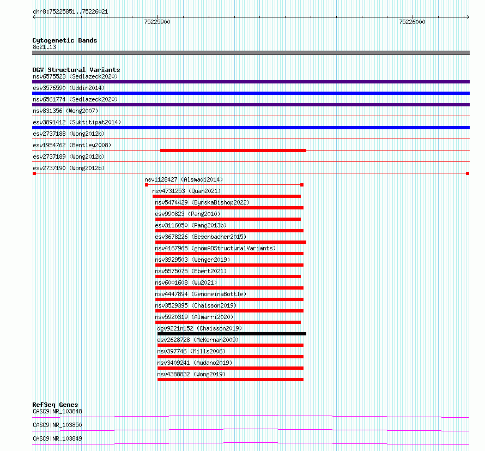Open dgv9221n152 (Chaisson2019) label
Screen dimensions: 485x451
click(x=199, y=328)
